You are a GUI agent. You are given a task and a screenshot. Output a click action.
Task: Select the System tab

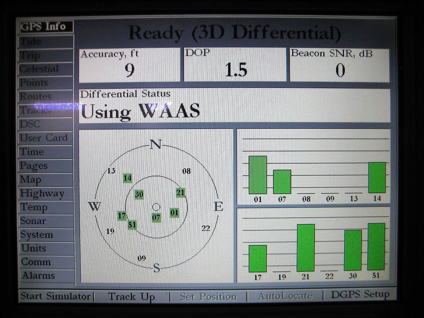pyautogui.click(x=47, y=235)
